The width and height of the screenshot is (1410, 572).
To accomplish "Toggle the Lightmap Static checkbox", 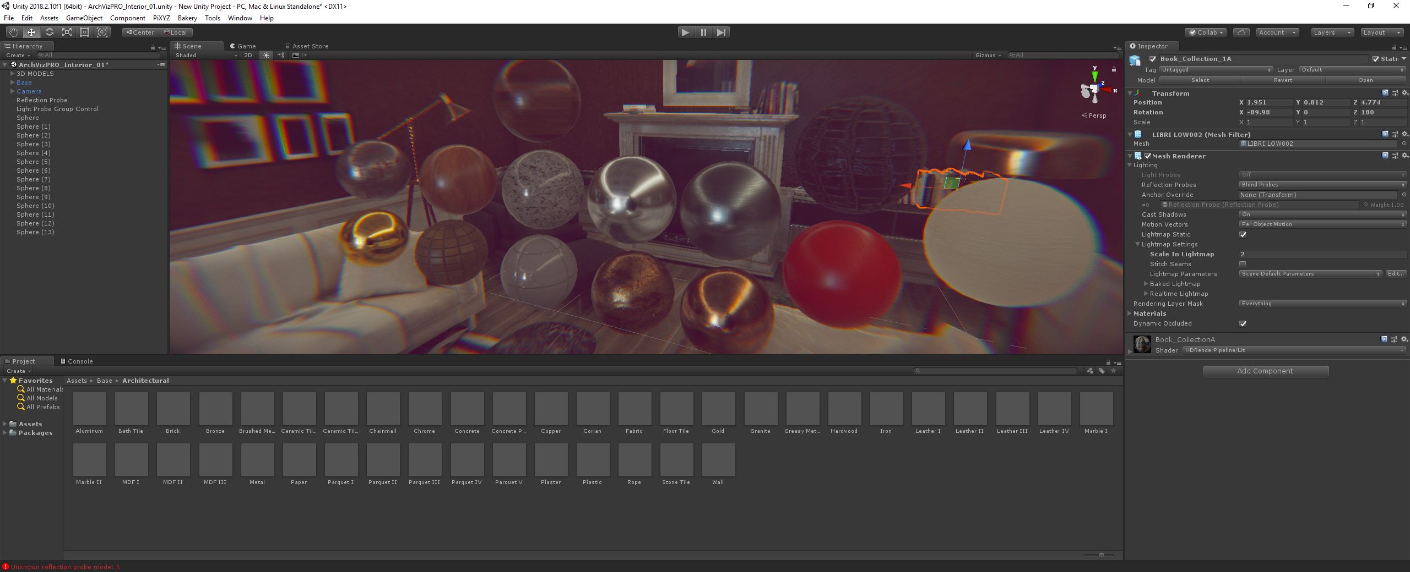I will point(1243,234).
